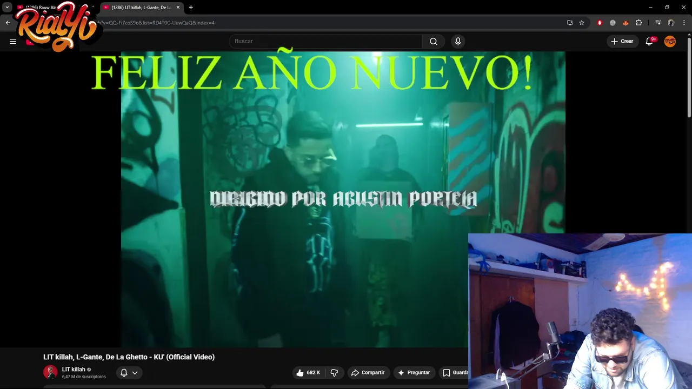Restore down the browser window
The width and height of the screenshot is (692, 389).
coord(667,8)
